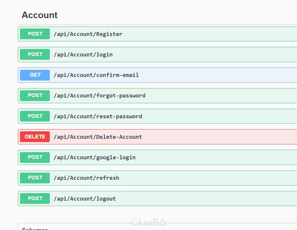This screenshot has width=297, height=230.
Task: Open the /api/Account/forgot-password path
Action: [100, 96]
